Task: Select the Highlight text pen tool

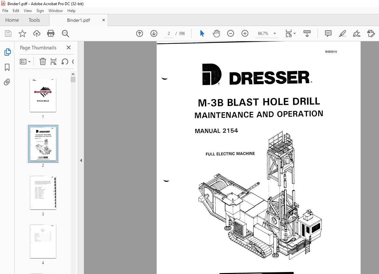Action: pyautogui.click(x=342, y=33)
